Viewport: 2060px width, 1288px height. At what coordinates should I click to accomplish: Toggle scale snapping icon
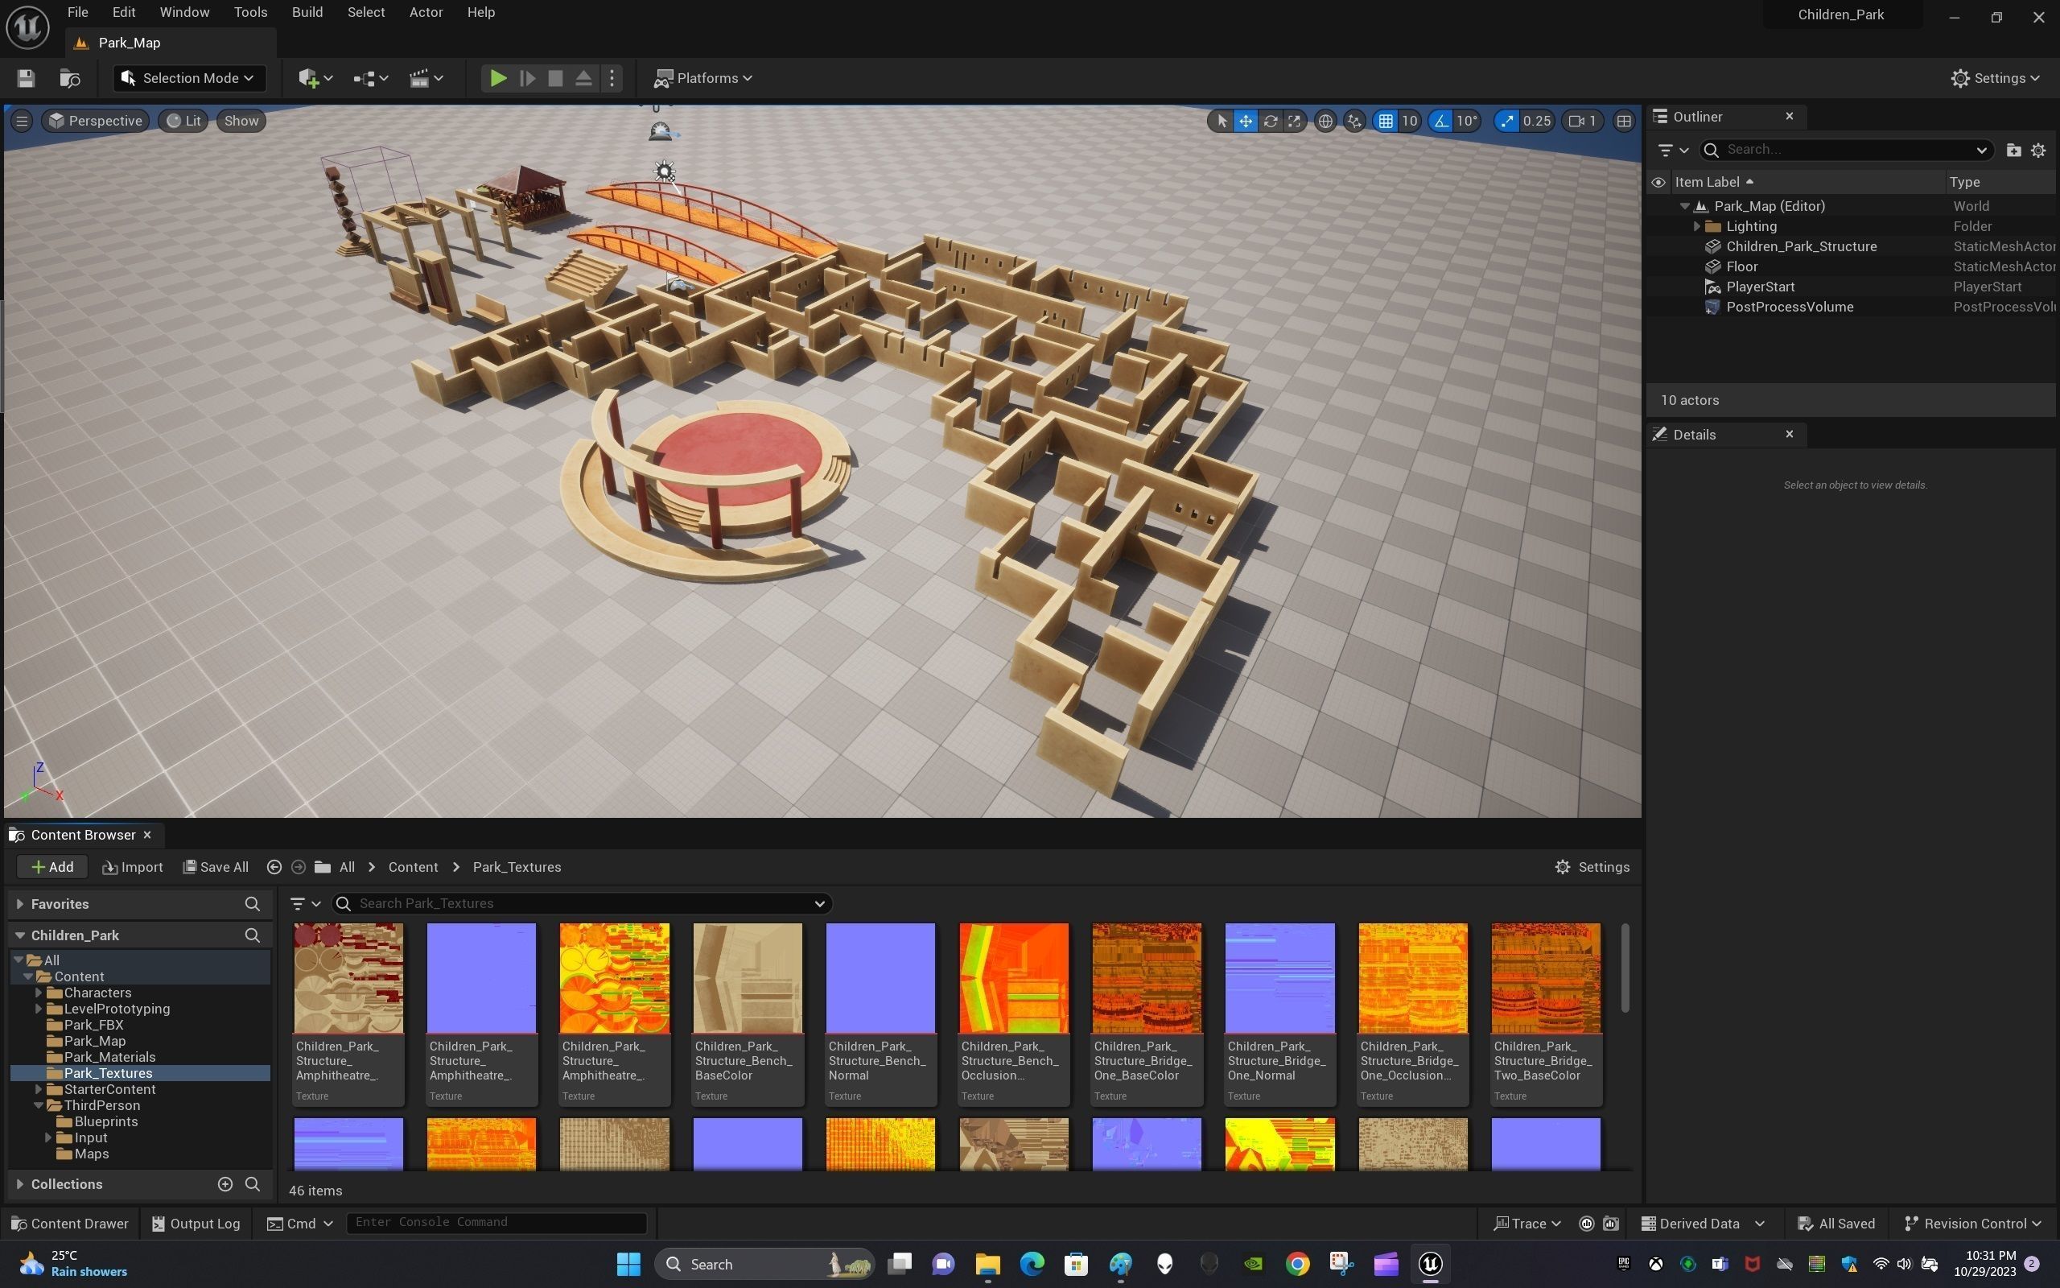click(1507, 121)
